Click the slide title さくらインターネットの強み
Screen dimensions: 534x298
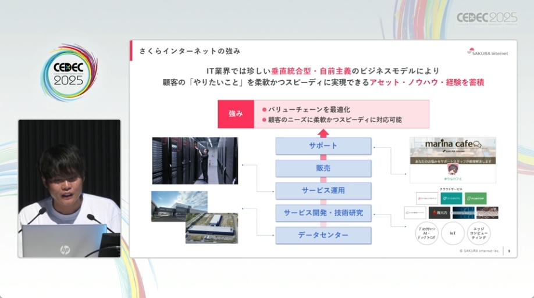pos(190,51)
